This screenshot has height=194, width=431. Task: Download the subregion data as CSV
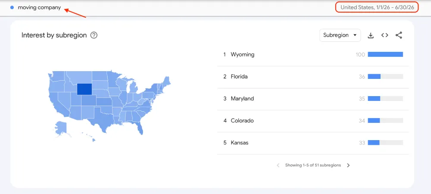click(x=371, y=35)
